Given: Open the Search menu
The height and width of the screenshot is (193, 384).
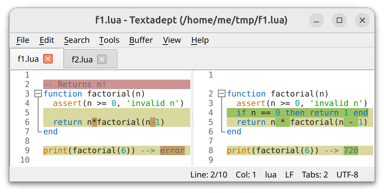Looking at the screenshot, I should click(x=77, y=40).
